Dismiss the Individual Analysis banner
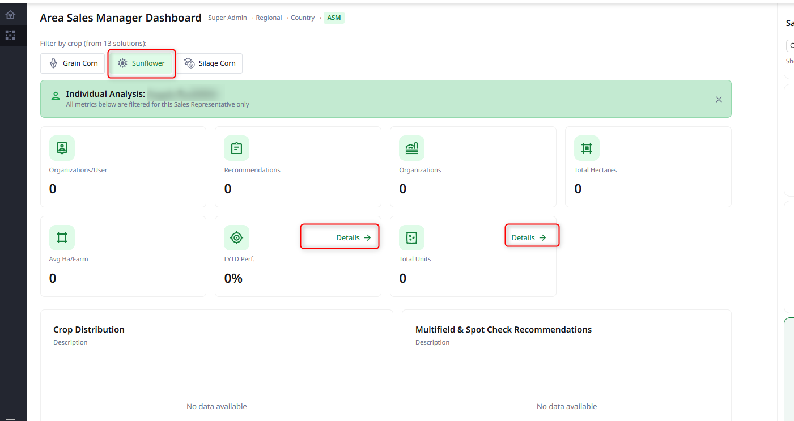794x421 pixels. (719, 100)
